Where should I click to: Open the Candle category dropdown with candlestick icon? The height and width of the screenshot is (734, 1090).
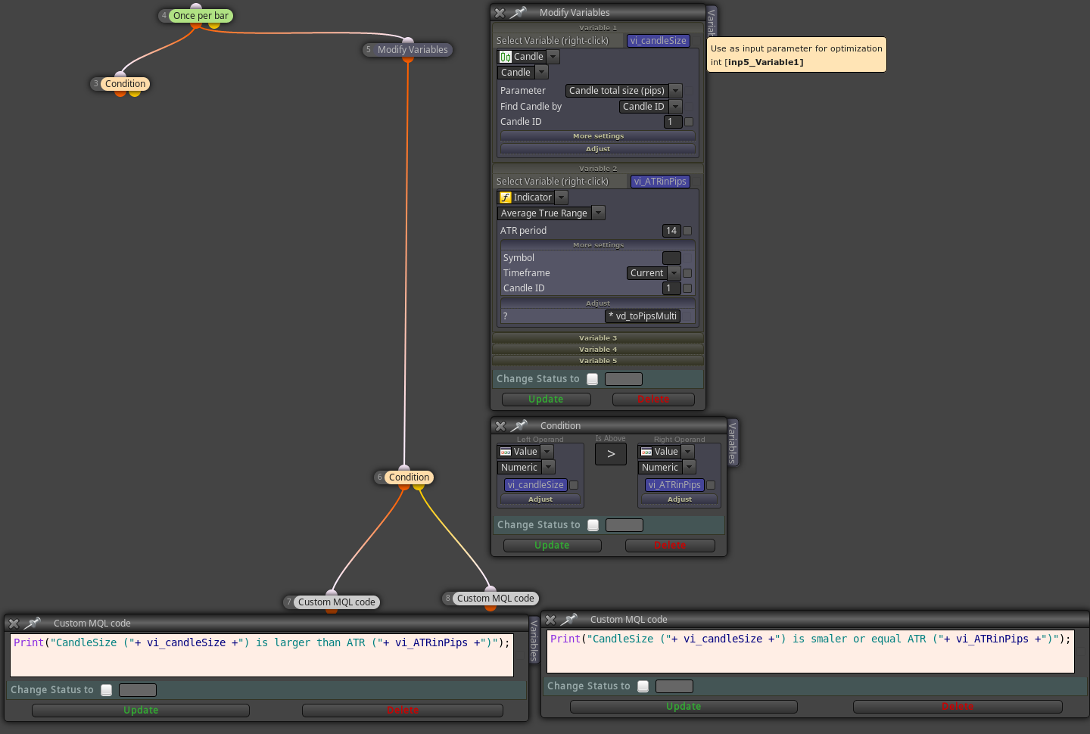(x=553, y=57)
